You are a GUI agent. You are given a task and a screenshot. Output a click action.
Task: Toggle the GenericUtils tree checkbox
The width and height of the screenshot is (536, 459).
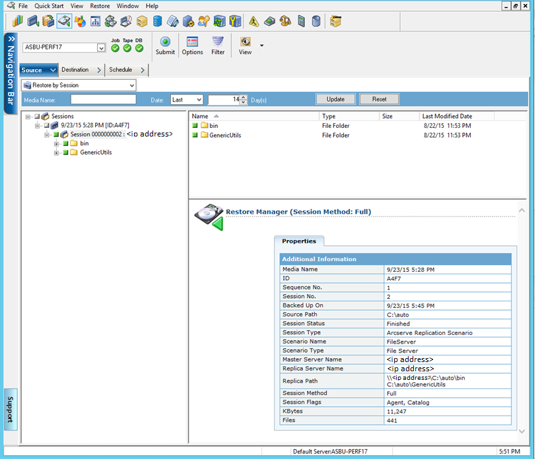[66, 153]
